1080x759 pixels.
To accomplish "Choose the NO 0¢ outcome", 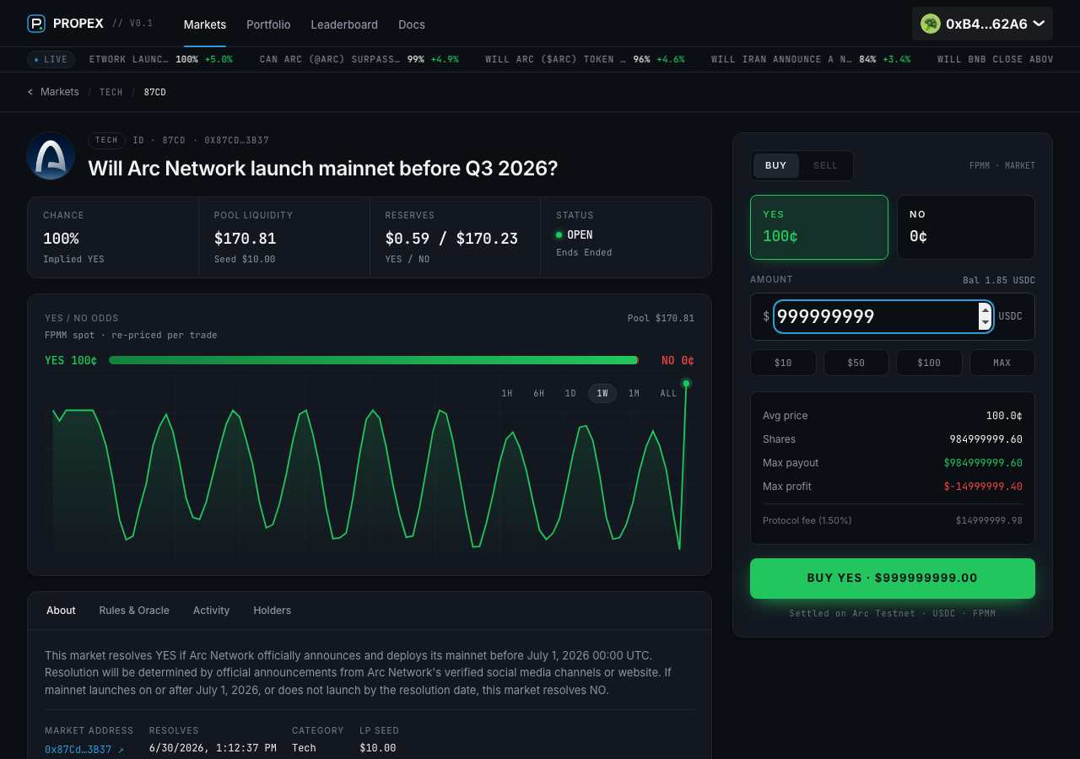I will [x=965, y=227].
